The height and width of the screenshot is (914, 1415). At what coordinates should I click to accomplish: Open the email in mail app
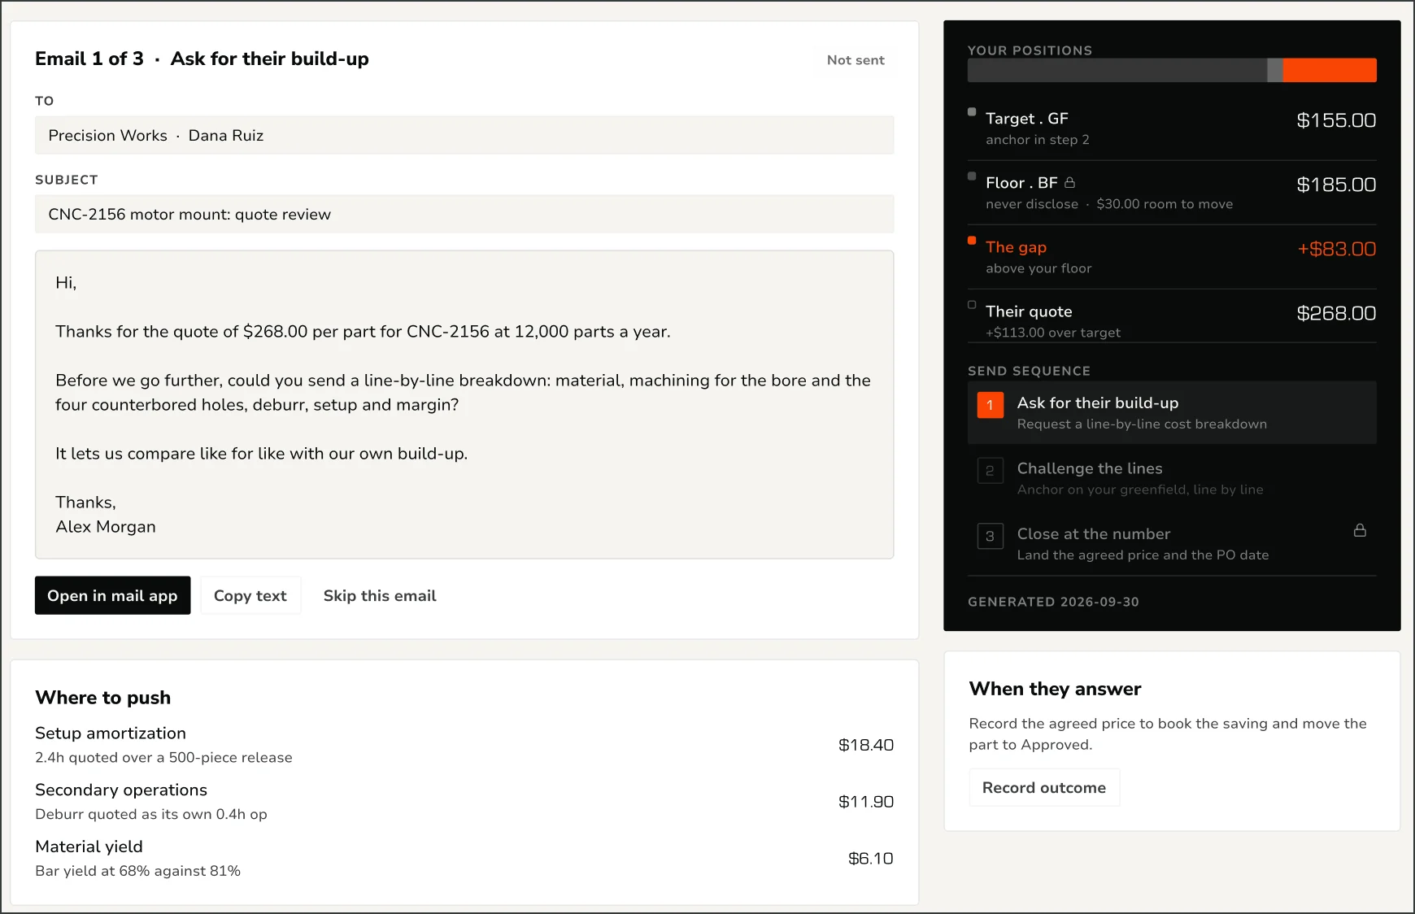tap(112, 595)
